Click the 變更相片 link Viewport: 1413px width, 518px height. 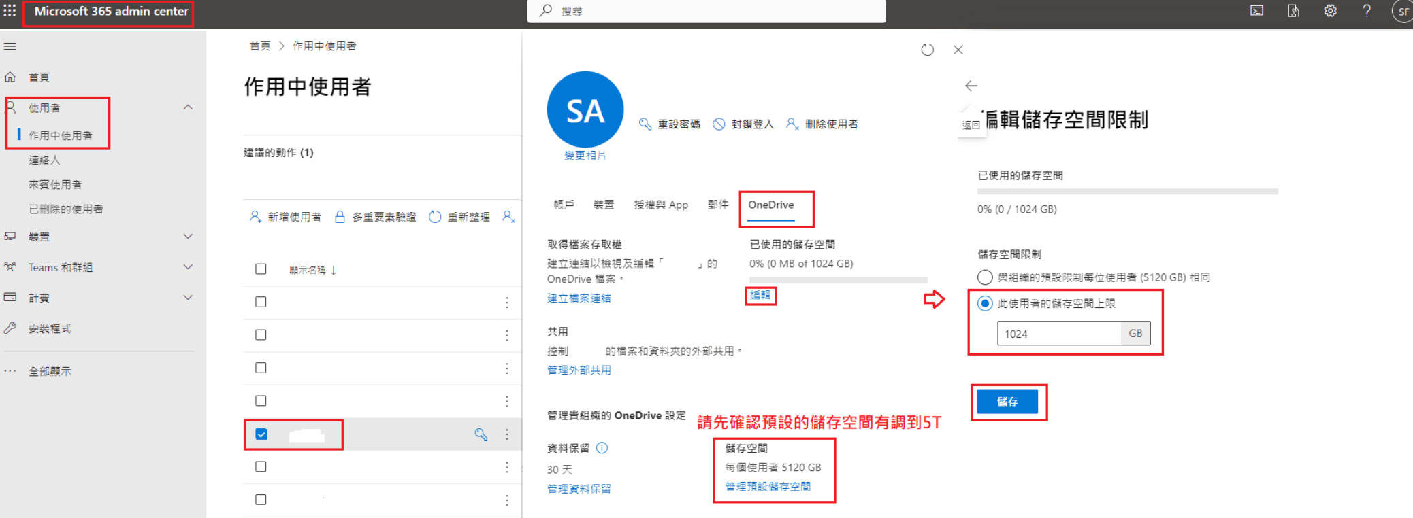click(585, 155)
